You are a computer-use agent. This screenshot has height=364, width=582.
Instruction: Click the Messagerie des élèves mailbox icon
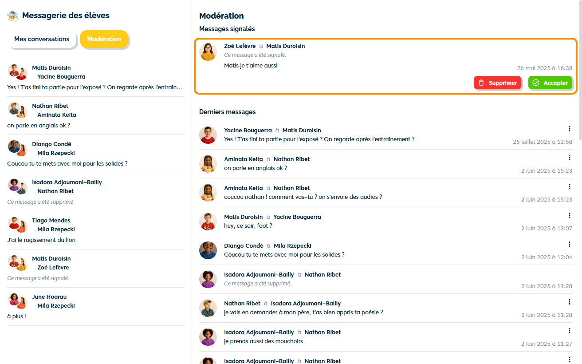tap(13, 16)
